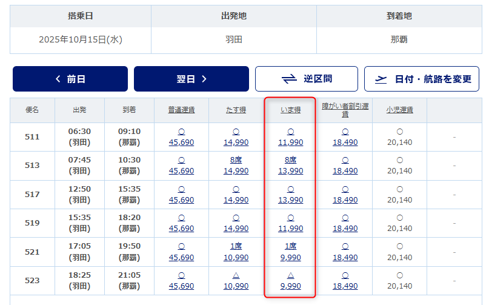Select たす得 10,990 for flight 523
Image resolution: width=489 pixels, height=305 pixels.
[x=236, y=286]
